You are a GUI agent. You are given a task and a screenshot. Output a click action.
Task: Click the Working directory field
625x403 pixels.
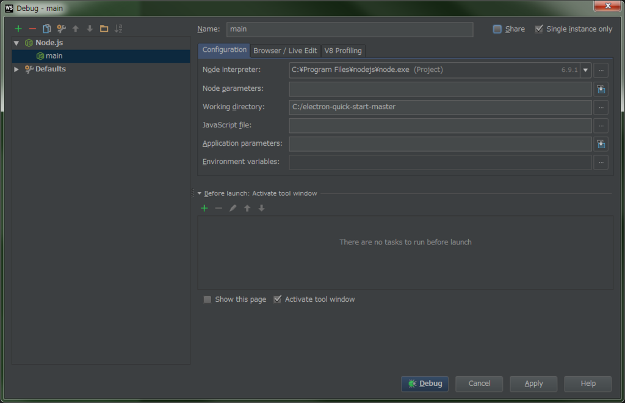[x=440, y=107]
